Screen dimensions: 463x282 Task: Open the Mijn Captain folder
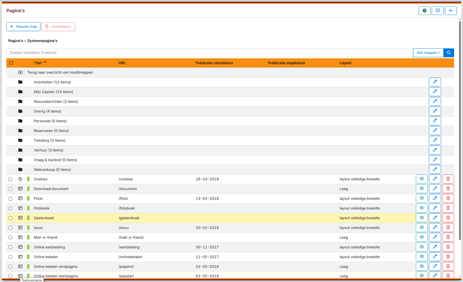tap(53, 92)
